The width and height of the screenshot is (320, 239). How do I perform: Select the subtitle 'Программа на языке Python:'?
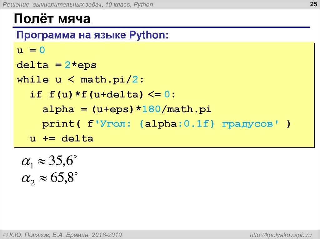point(92,35)
